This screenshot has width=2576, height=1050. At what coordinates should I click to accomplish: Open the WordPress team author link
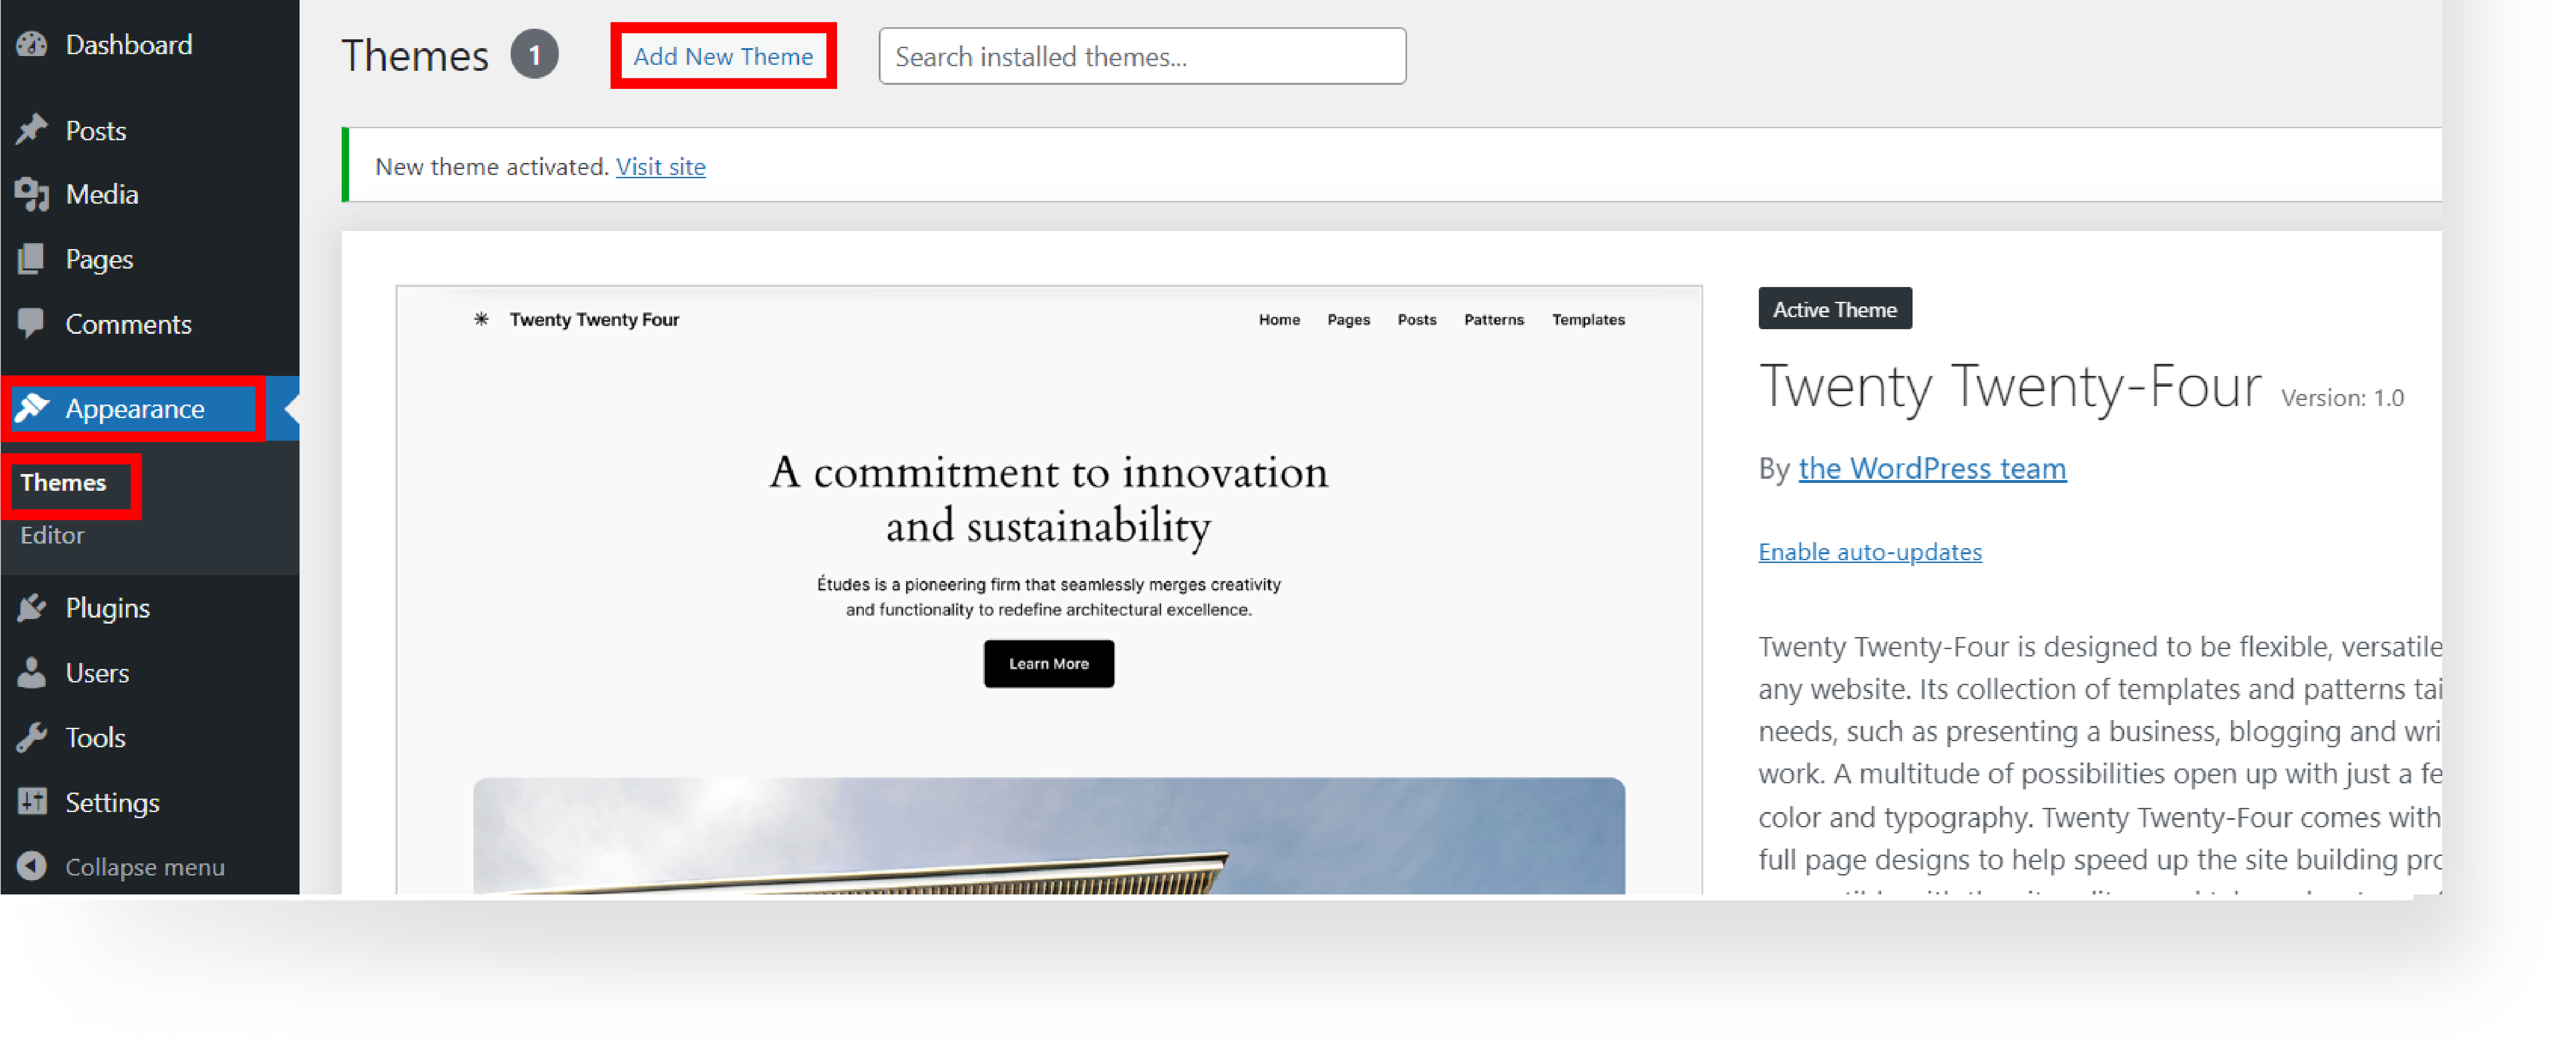[x=1932, y=468]
